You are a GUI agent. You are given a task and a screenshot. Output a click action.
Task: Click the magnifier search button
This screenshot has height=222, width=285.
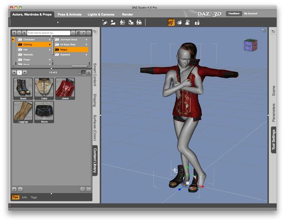click(89, 33)
